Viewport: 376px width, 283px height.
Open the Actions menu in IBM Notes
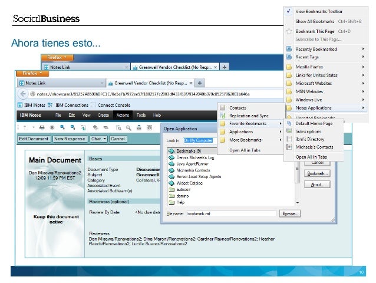coord(123,115)
